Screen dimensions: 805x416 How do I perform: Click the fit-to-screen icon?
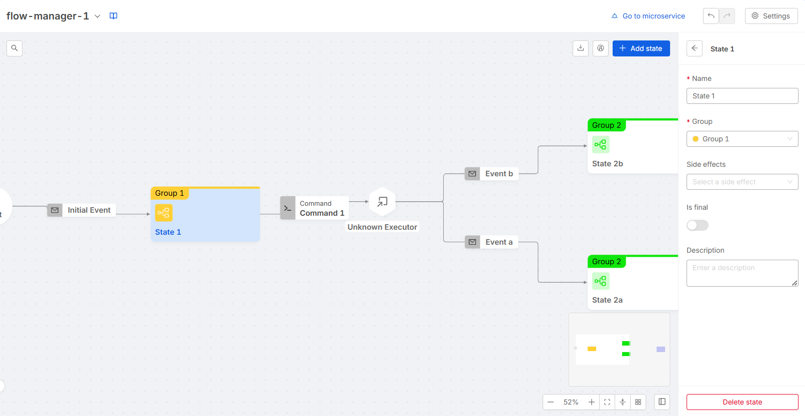click(x=607, y=402)
